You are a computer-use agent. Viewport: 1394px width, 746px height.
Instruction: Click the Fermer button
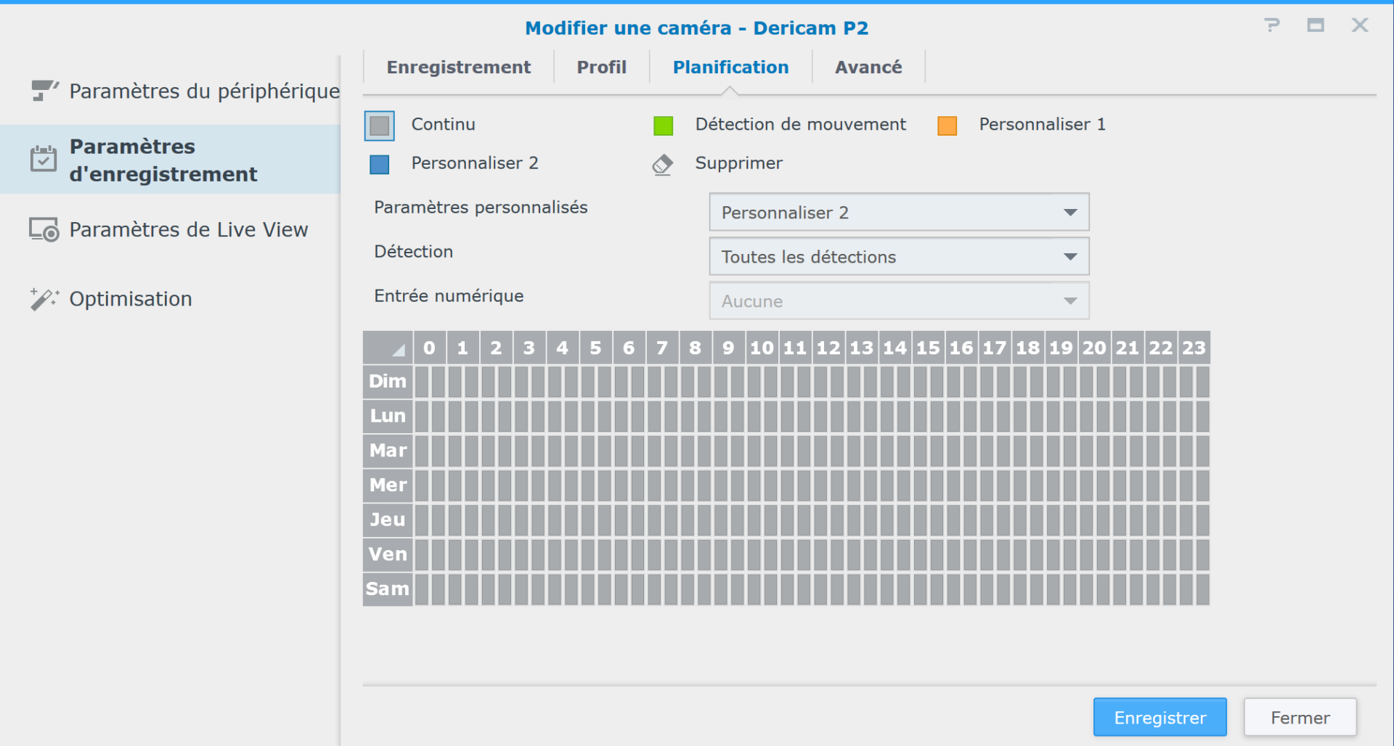coord(1300,717)
